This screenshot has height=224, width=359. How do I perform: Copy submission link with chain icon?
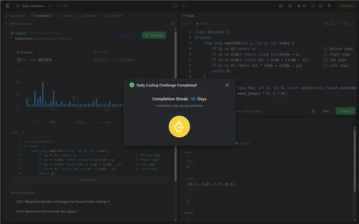[173, 24]
